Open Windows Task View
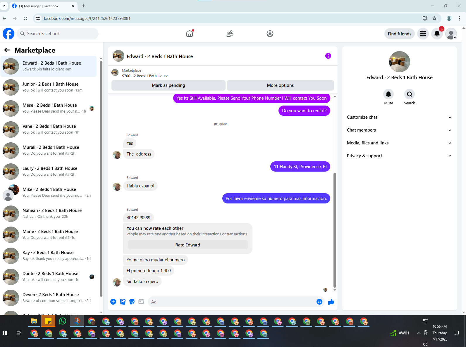Screen dimensions: 466x347 click(19, 333)
